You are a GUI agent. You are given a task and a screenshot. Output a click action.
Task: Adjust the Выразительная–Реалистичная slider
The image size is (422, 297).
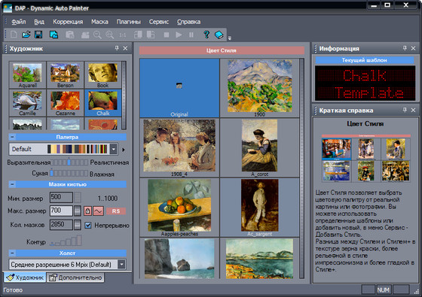point(69,162)
